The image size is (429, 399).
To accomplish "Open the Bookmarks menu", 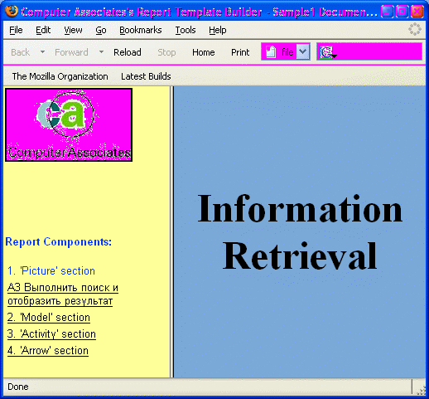I will coord(141,30).
